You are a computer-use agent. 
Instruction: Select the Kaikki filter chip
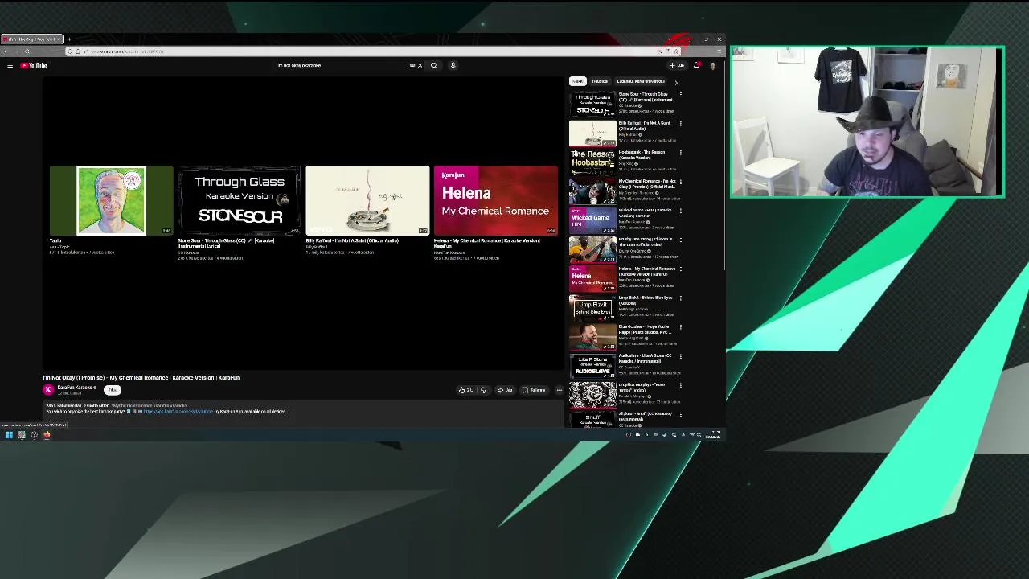(578, 81)
